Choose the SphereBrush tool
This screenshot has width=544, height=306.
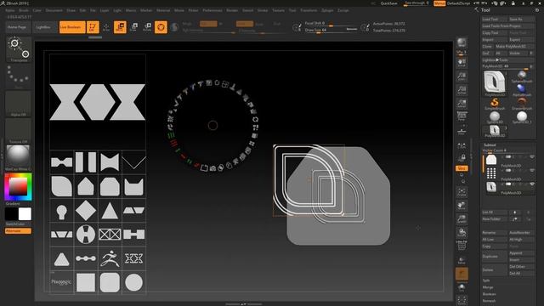(522, 76)
